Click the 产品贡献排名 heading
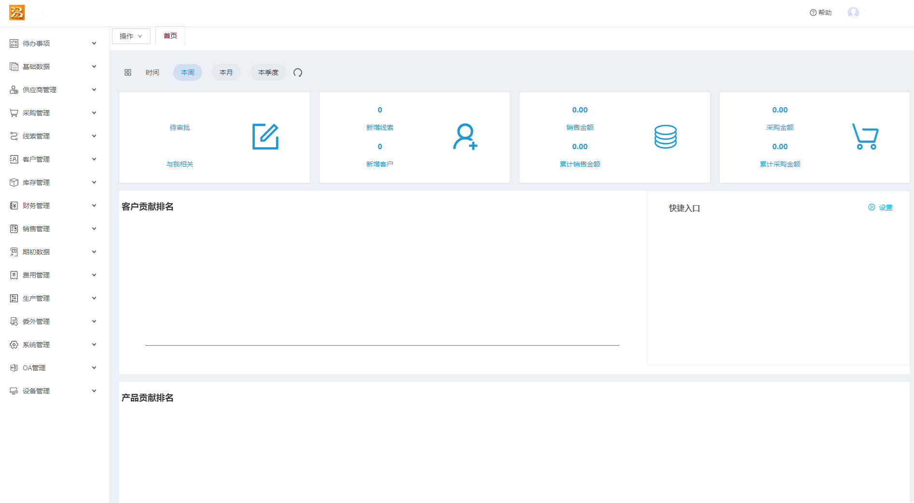Image resolution: width=914 pixels, height=503 pixels. pos(148,398)
